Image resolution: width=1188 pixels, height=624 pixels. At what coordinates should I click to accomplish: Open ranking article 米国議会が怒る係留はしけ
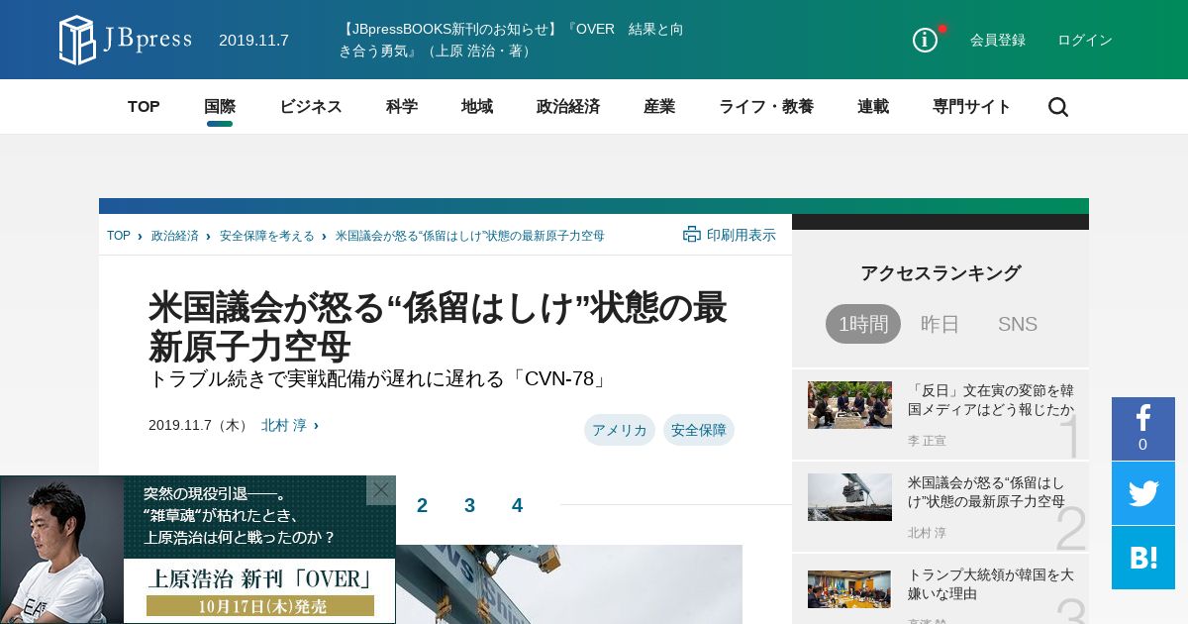(986, 491)
